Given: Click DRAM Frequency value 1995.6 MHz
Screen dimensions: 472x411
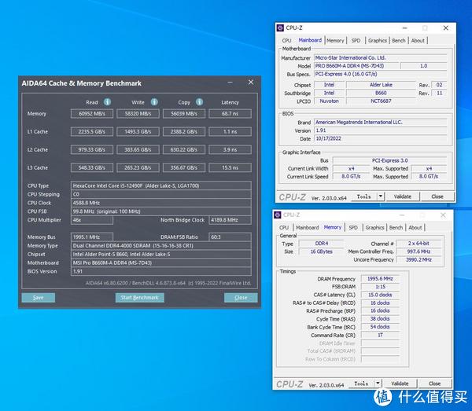Looking at the screenshot, I should [380, 279].
